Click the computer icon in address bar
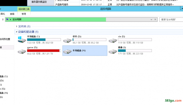Screen dimensions: 183x105 click(7, 20)
